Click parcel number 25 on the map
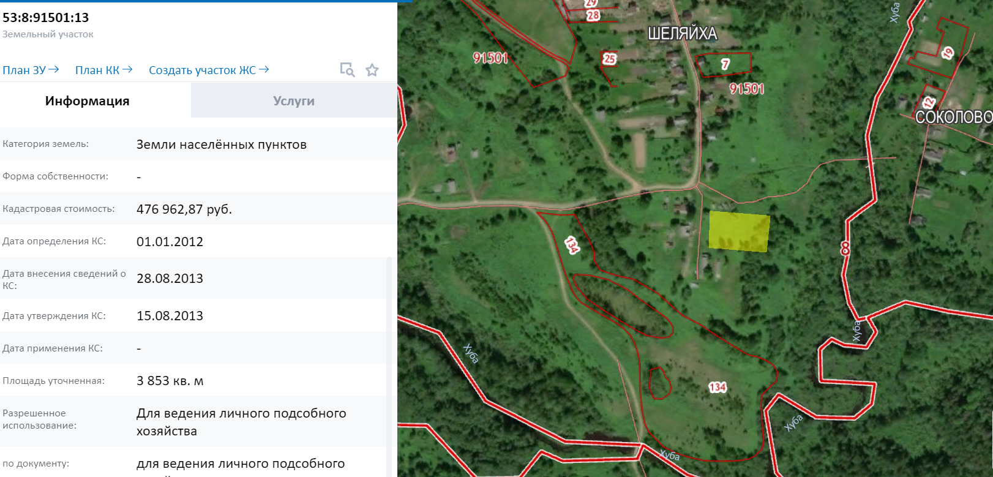The height and width of the screenshot is (477, 993). tap(609, 59)
